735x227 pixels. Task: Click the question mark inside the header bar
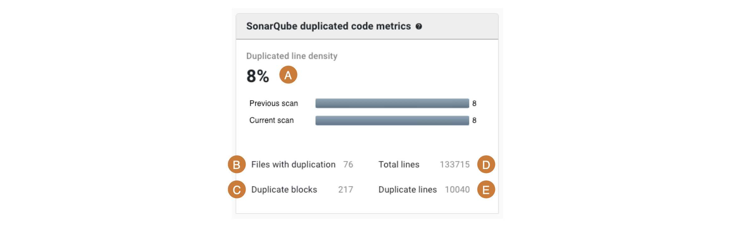(x=419, y=26)
